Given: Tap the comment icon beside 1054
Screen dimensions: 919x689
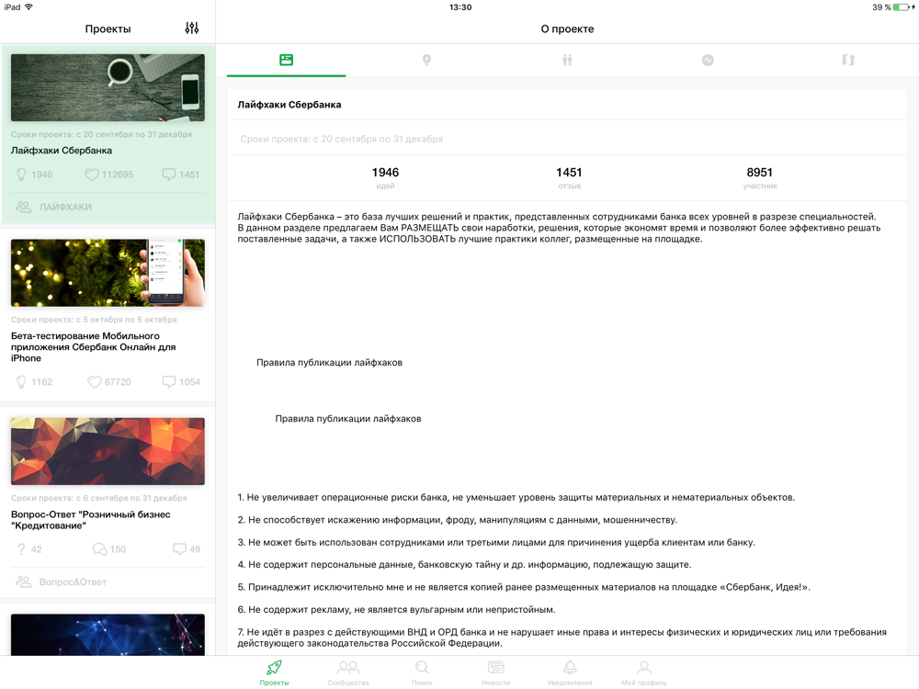Looking at the screenshot, I should coord(169,382).
